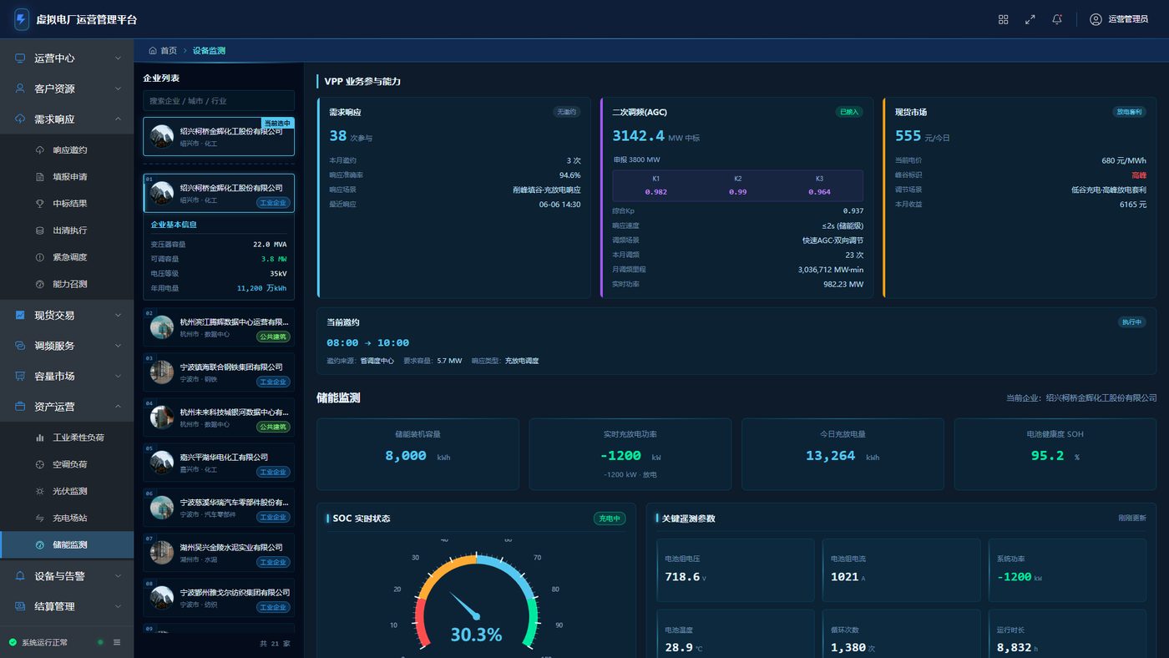Click the 设备监测 breadcrumb
The image size is (1169, 658).
point(209,51)
